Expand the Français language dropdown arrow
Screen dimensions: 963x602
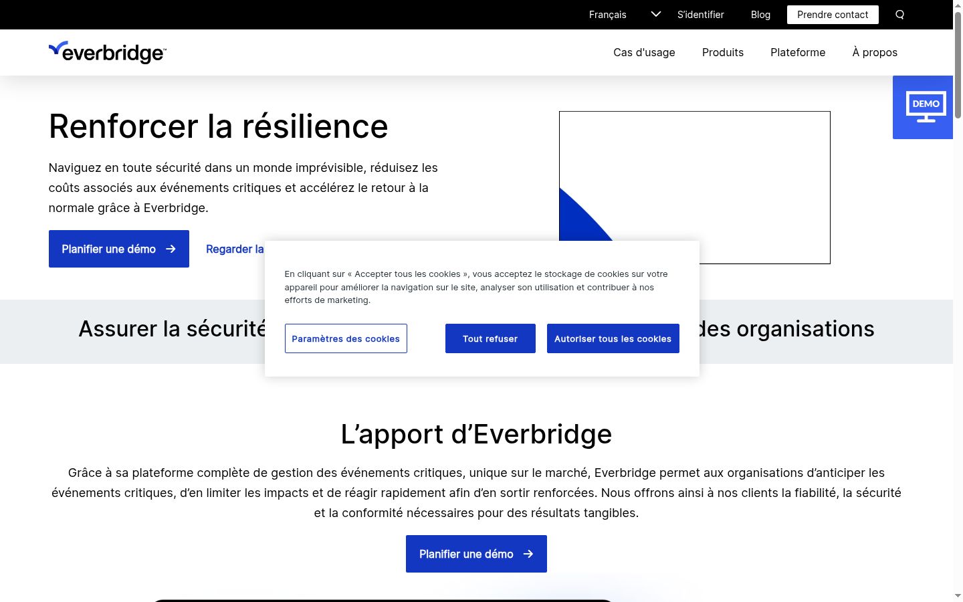coord(655,14)
